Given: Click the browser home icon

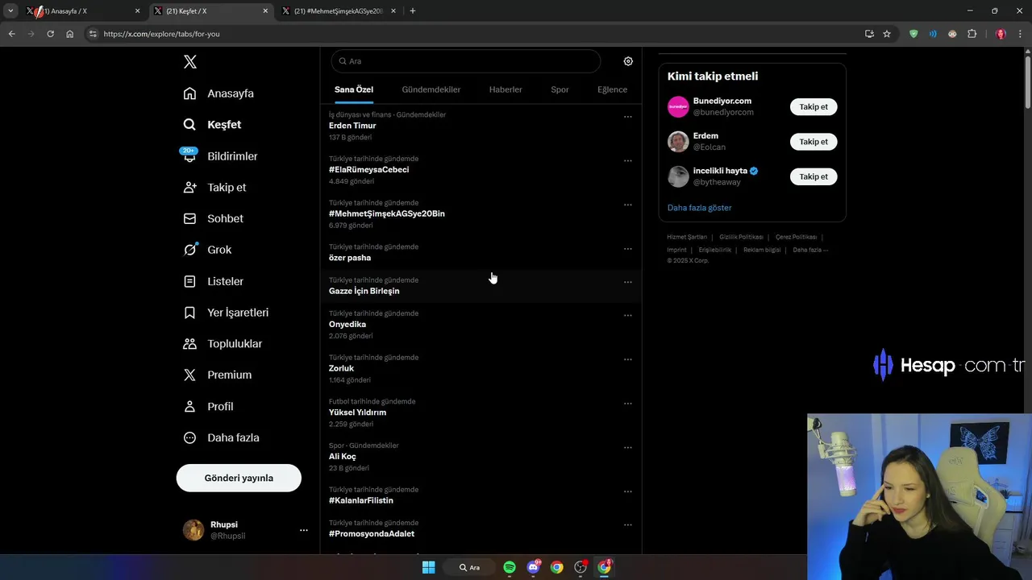Looking at the screenshot, I should tap(69, 34).
